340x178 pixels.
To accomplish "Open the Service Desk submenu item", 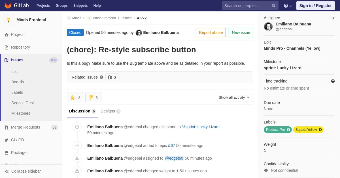I will coord(23,103).
